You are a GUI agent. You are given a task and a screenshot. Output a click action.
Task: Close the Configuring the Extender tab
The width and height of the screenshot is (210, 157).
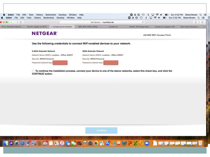(51, 27)
